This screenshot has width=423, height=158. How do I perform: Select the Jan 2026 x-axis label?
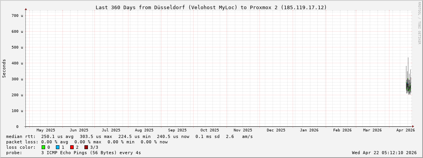click(309, 130)
